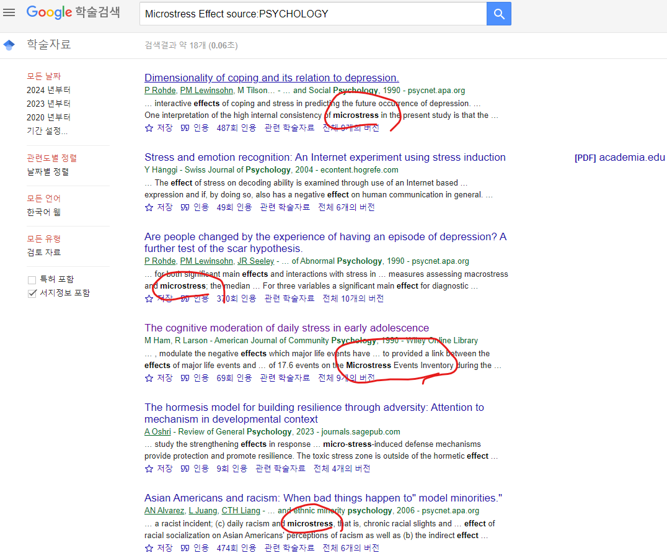Open the Dimensionality of coping article
Viewport: 667px width, 553px height.
272,78
